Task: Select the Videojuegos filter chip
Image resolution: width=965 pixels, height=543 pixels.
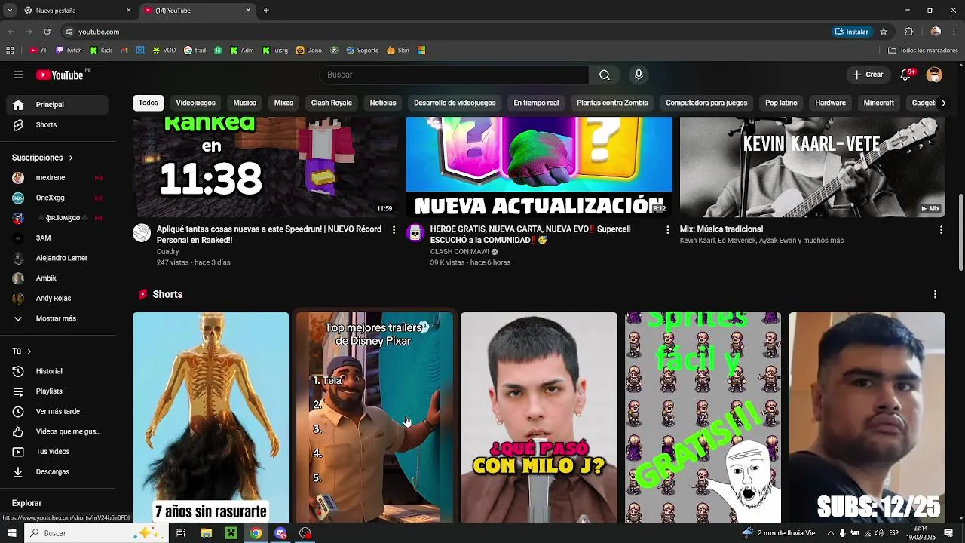Action: coord(195,103)
